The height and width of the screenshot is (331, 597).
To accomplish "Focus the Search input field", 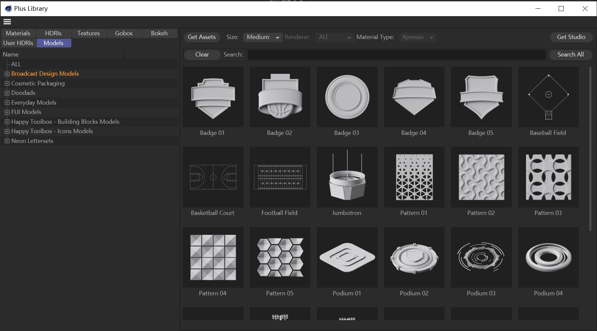I will [397, 55].
